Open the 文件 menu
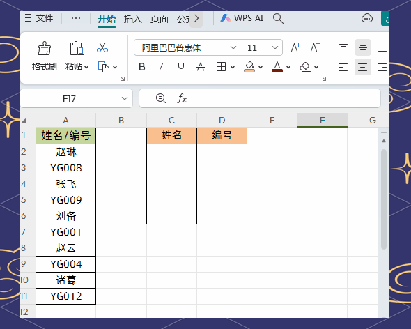 (39, 18)
